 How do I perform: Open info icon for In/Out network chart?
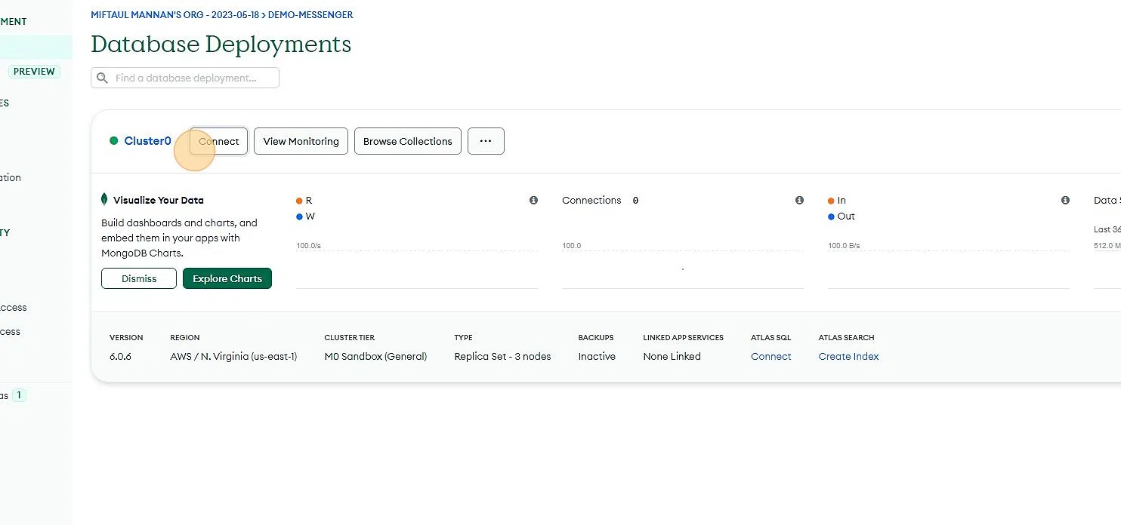(x=1065, y=200)
